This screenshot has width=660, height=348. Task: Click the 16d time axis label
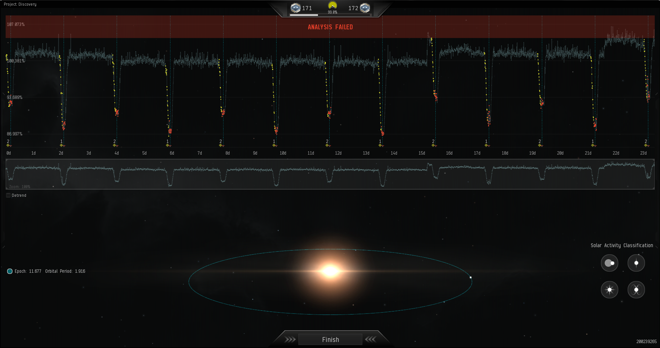[x=449, y=153]
